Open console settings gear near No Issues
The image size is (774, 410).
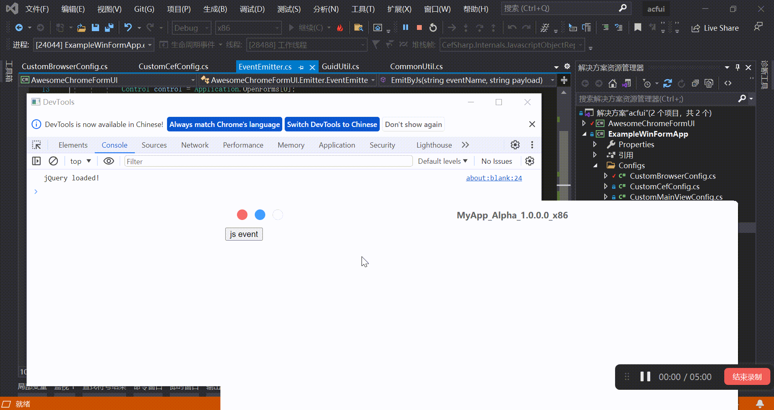[x=530, y=161]
